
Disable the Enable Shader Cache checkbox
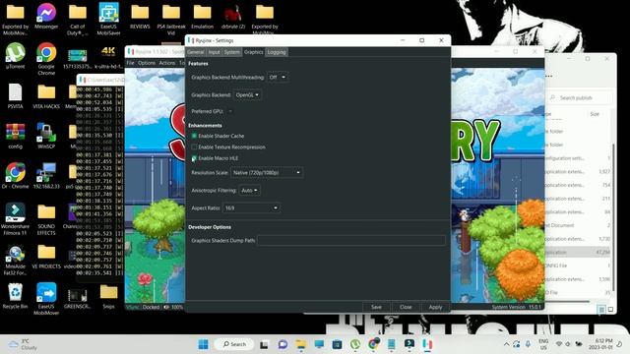pyautogui.click(x=195, y=136)
